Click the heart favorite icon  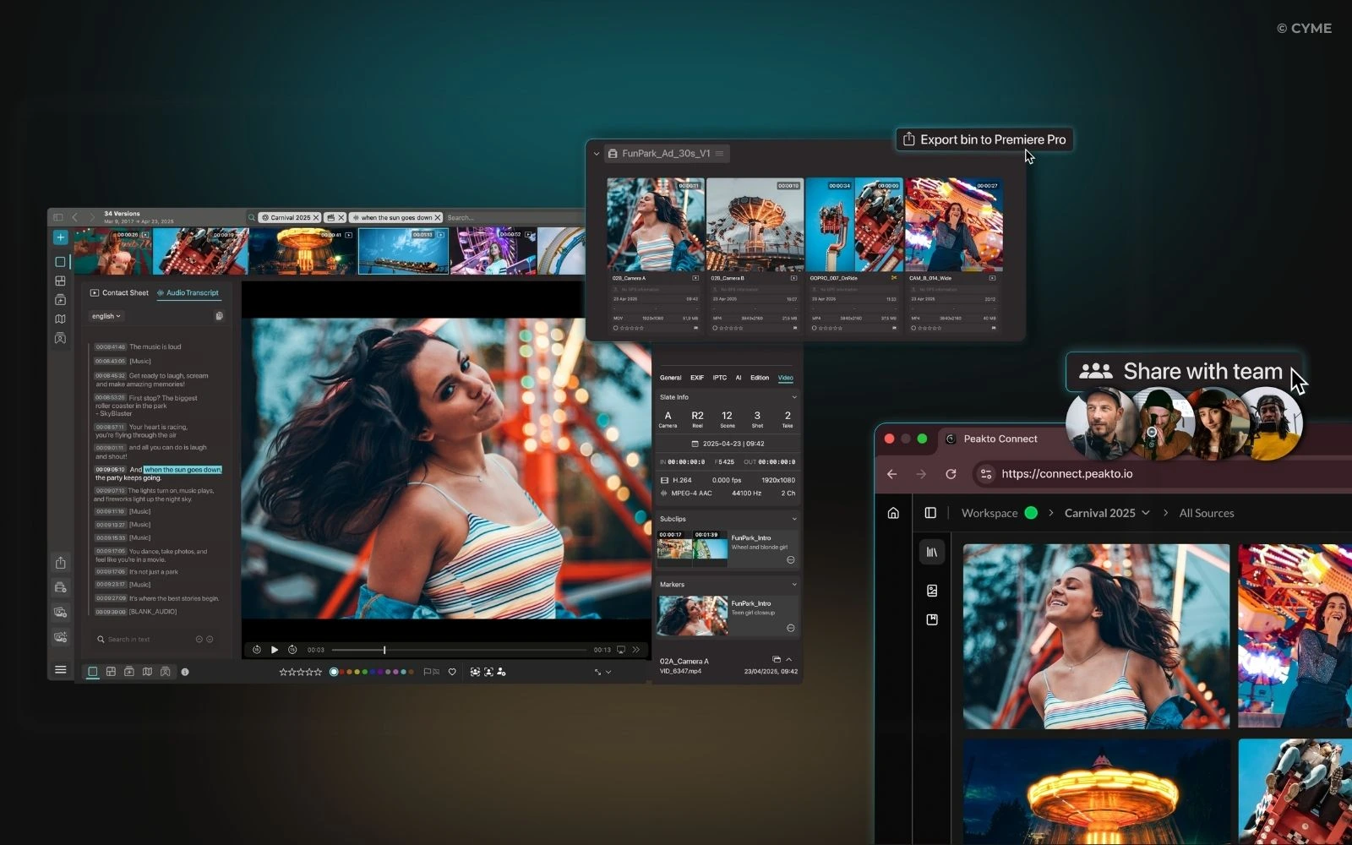tap(452, 672)
